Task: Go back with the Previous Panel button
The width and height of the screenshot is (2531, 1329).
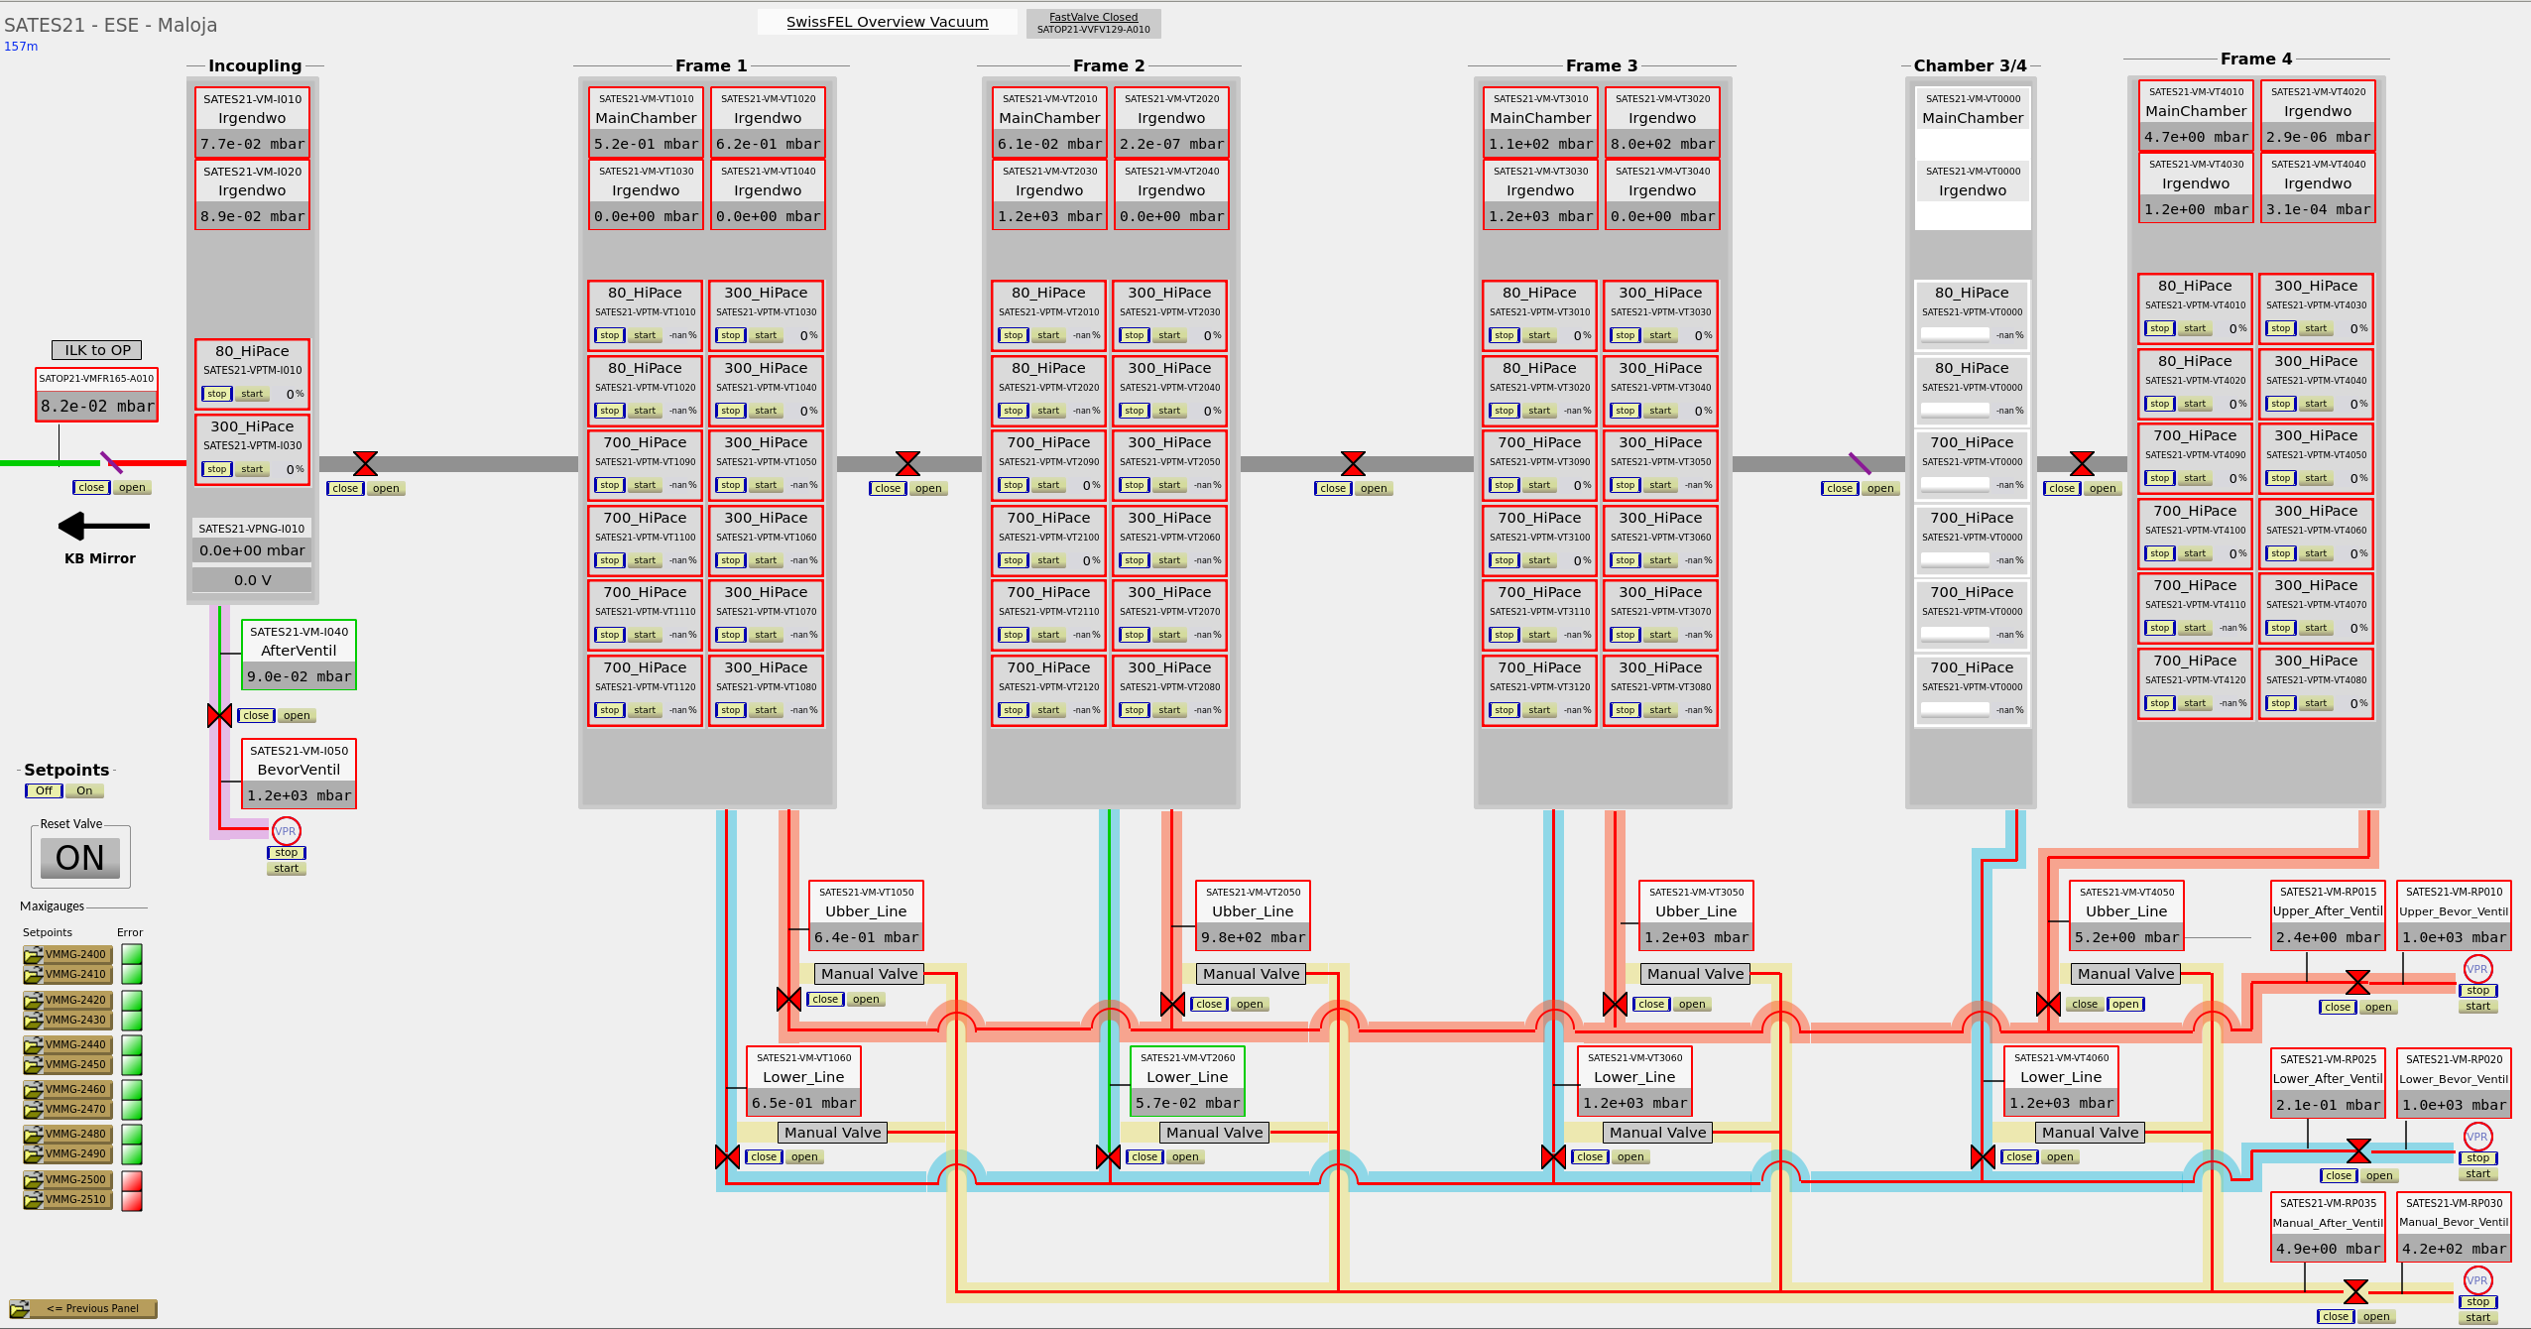Action: (x=83, y=1308)
